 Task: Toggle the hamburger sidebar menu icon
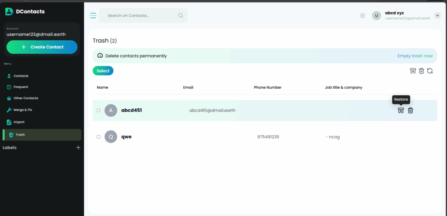point(93,16)
